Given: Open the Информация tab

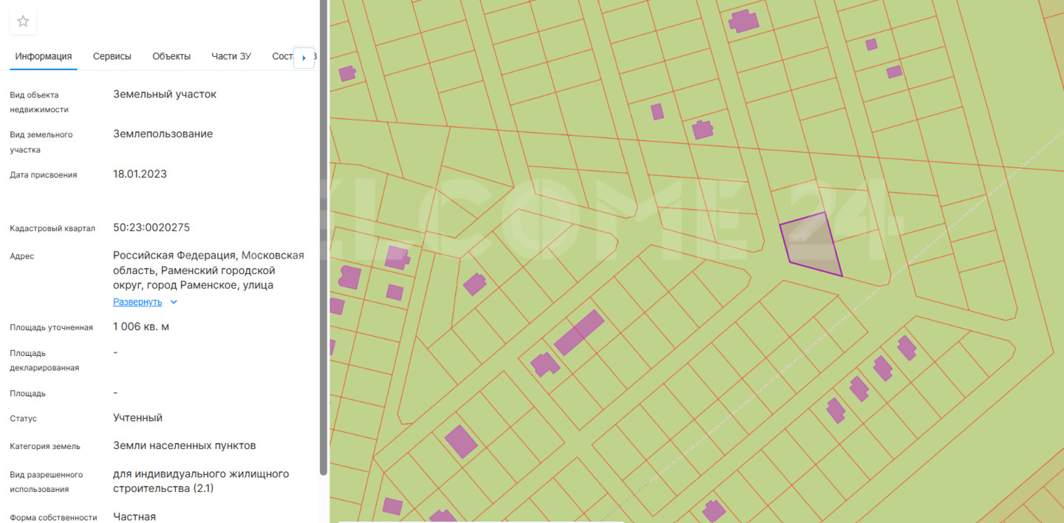Looking at the screenshot, I should 44,56.
